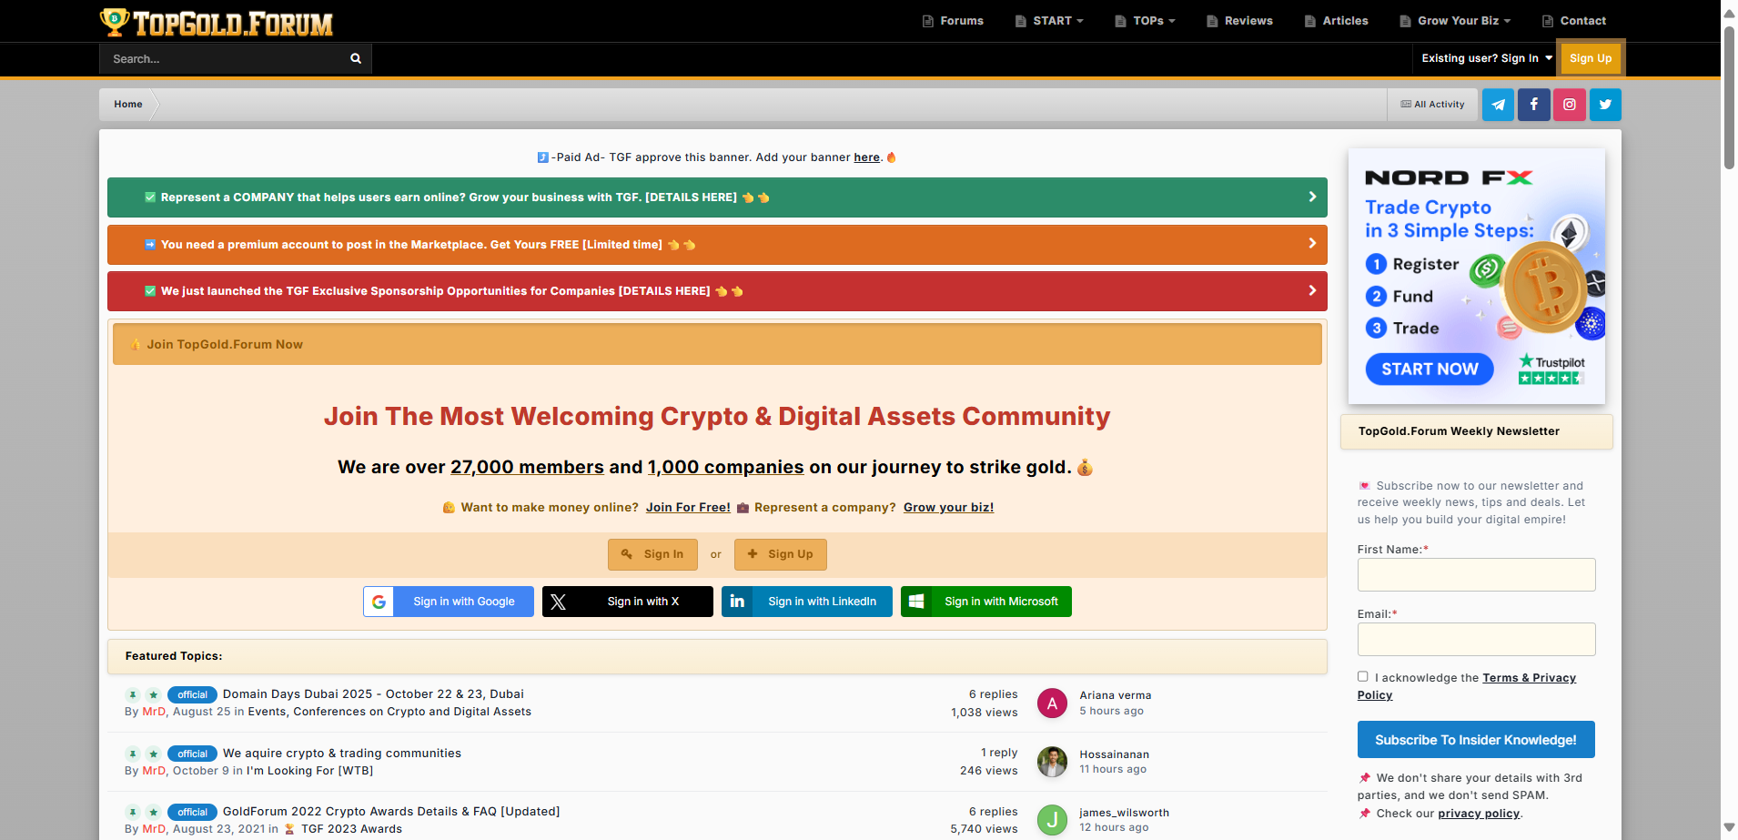The width and height of the screenshot is (1738, 840).
Task: Open the Instagram social icon
Action: [1569, 105]
